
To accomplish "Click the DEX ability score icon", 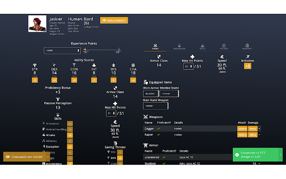I will tap(54, 65).
